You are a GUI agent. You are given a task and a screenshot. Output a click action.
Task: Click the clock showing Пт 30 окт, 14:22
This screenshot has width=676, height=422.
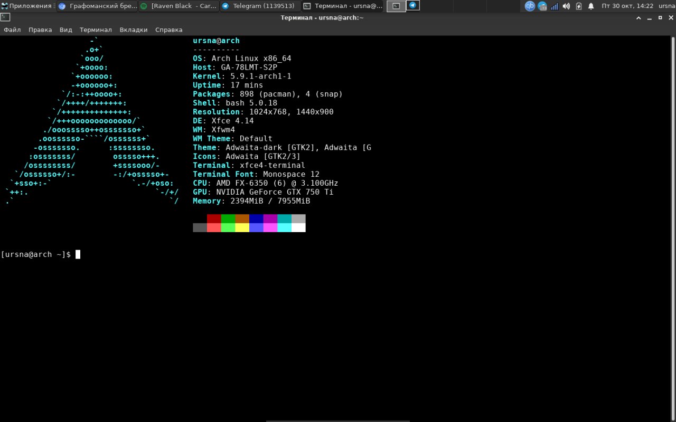tap(627, 6)
